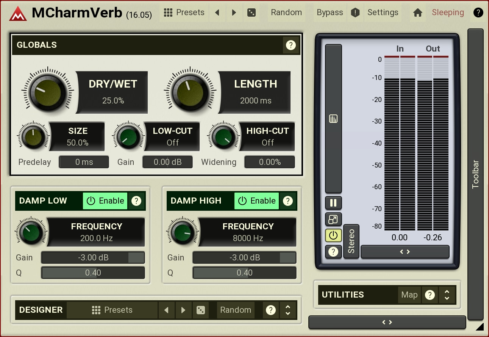Click Damp High Gain -3.00 dB slider
Image resolution: width=489 pixels, height=337 pixels.
click(244, 258)
